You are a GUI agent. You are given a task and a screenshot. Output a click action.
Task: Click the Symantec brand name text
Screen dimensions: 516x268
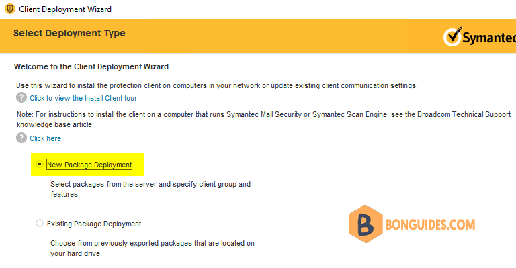pyautogui.click(x=489, y=38)
